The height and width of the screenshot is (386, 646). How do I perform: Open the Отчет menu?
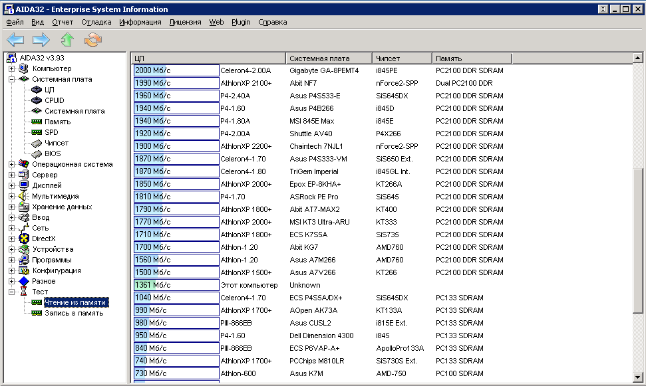click(63, 22)
